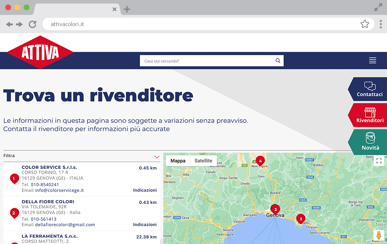Click the browser forward arrow
The height and width of the screenshot is (244, 387).
(x=19, y=24)
